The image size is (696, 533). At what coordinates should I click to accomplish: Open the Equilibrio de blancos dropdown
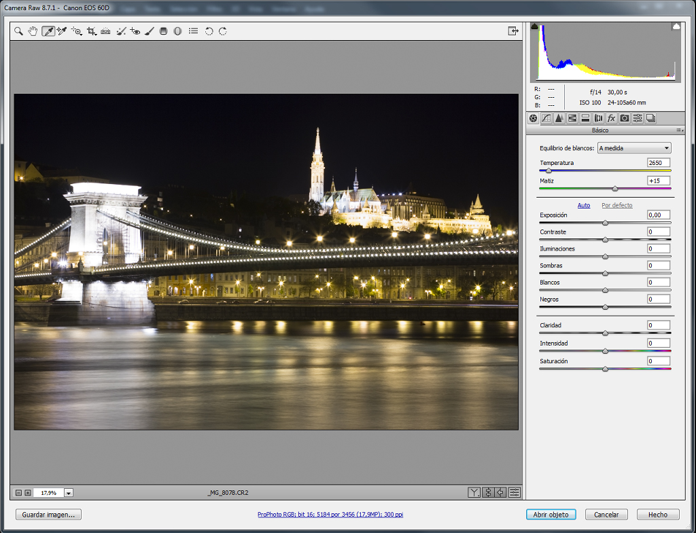(634, 148)
